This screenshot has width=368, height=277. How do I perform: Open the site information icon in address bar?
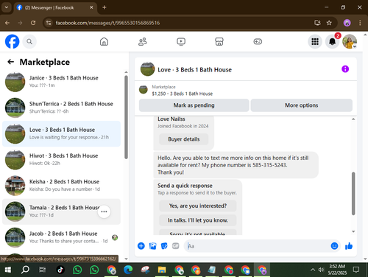coord(49,23)
